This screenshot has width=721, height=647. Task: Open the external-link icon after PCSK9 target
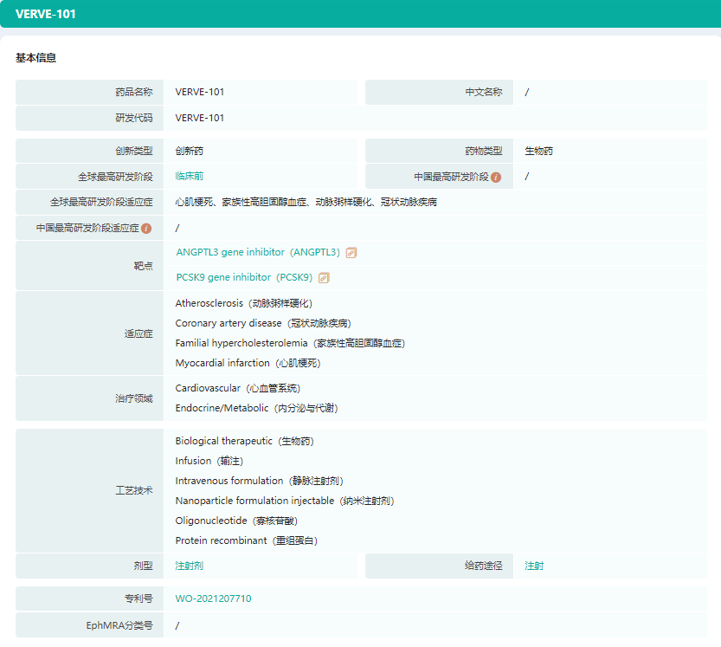324,278
